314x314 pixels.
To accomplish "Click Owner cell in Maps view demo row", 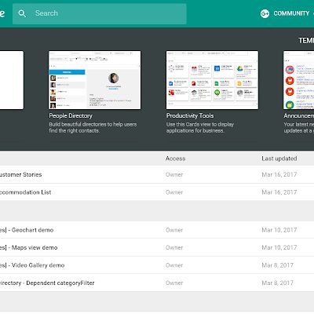I will coord(174,247).
